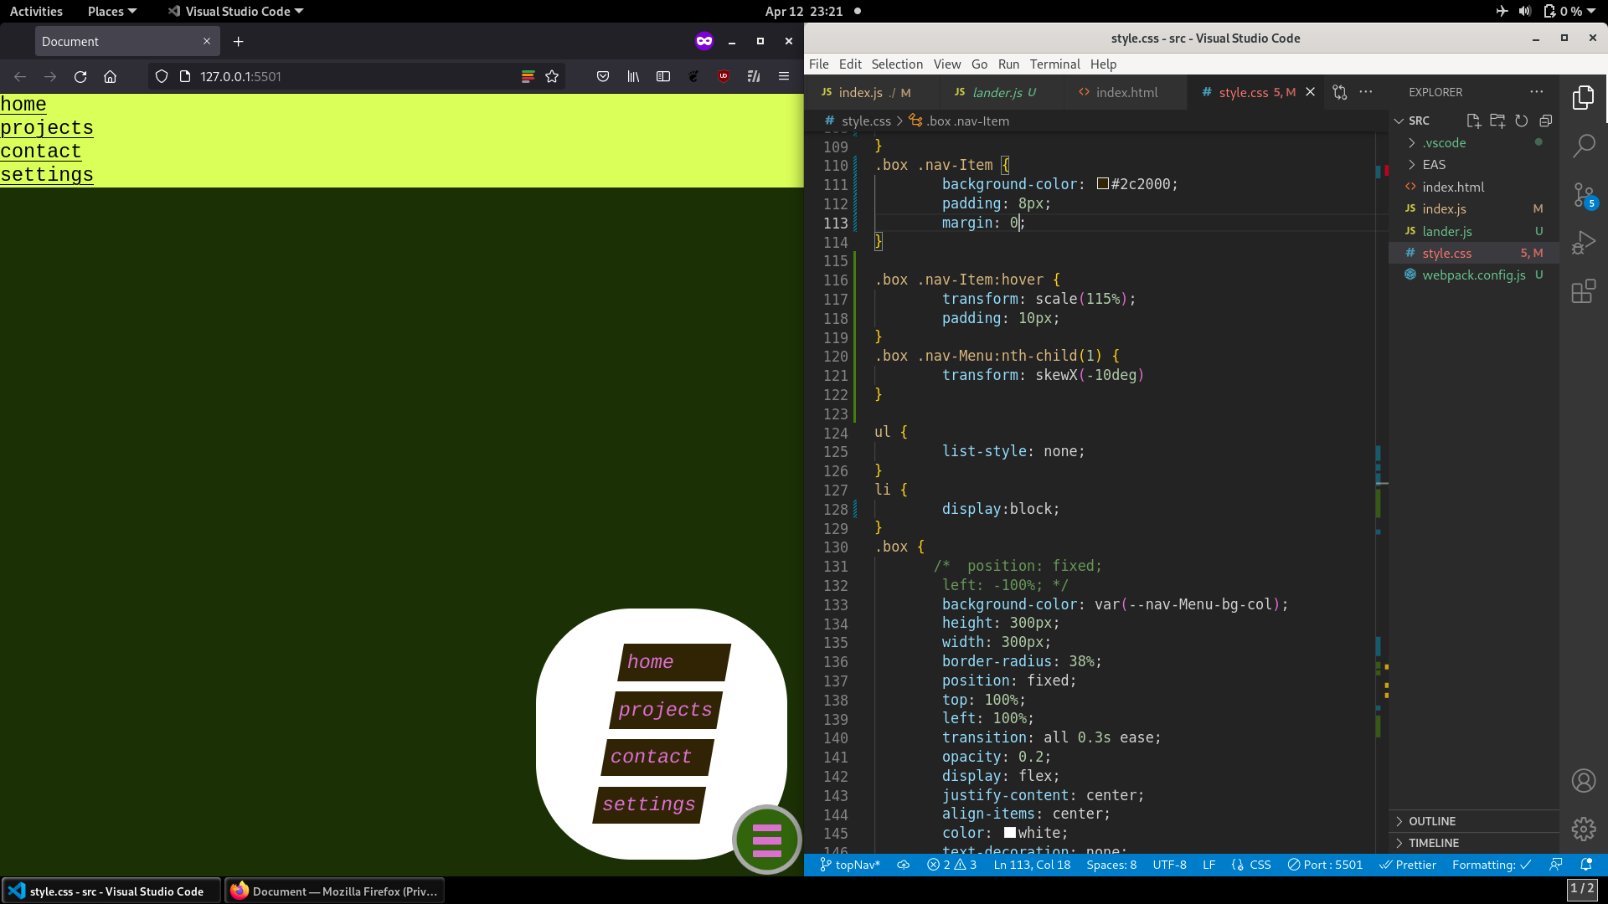Bookmark this page with star icon
This screenshot has width=1608, height=904.
[552, 76]
